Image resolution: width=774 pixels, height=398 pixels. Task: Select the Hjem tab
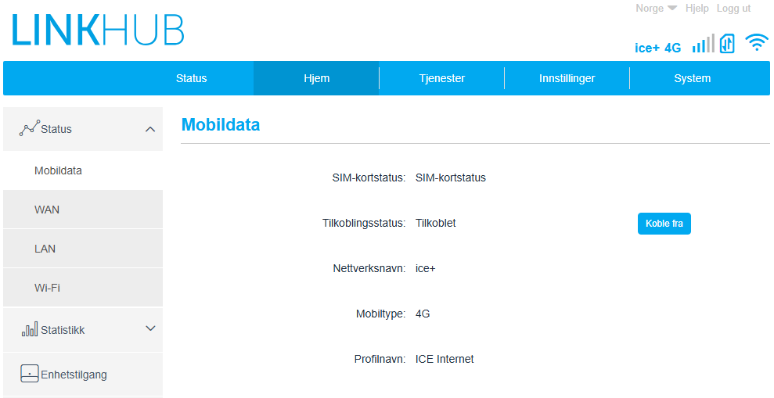pos(316,78)
